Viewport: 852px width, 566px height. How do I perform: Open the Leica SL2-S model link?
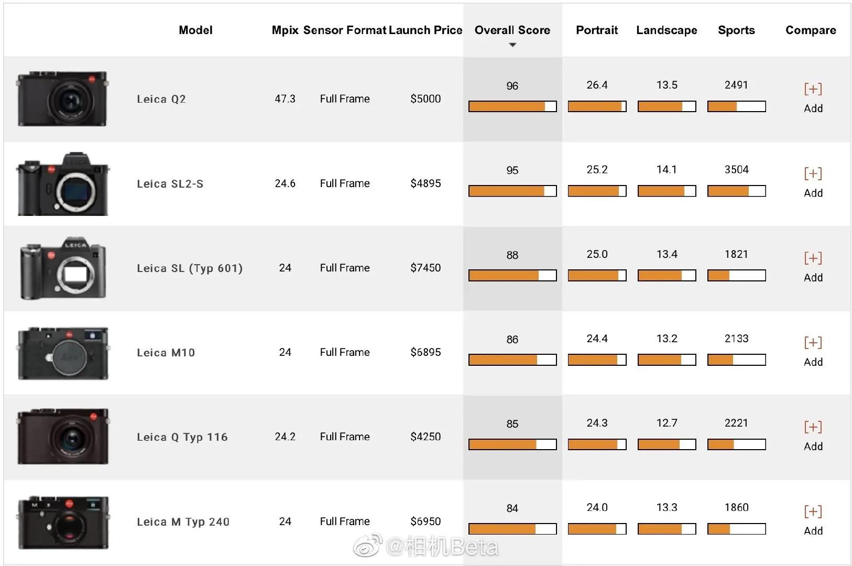pyautogui.click(x=170, y=184)
